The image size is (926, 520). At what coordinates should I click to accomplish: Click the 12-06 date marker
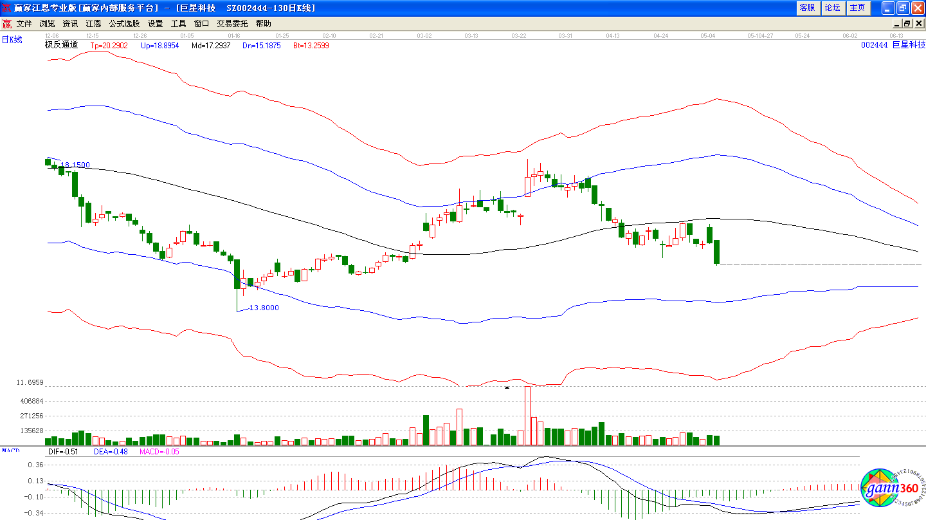point(52,35)
